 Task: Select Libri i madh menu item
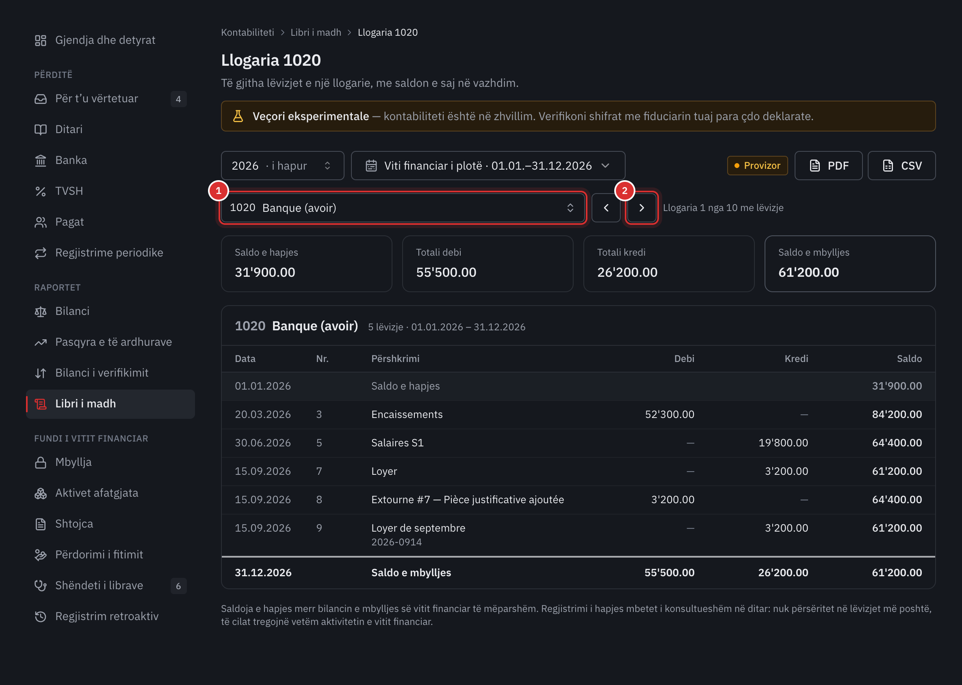[110, 404]
